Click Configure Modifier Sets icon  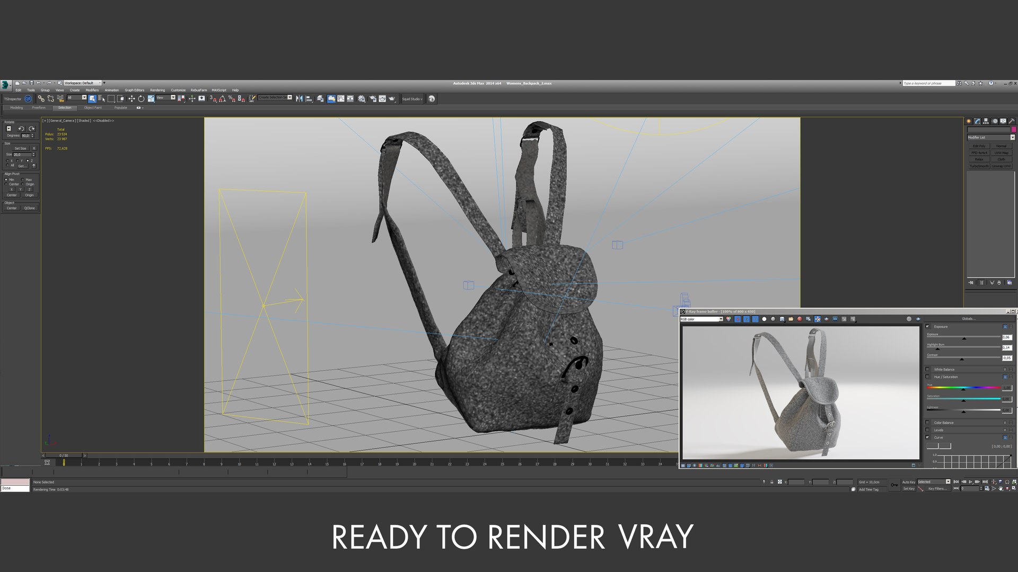[x=1010, y=283]
